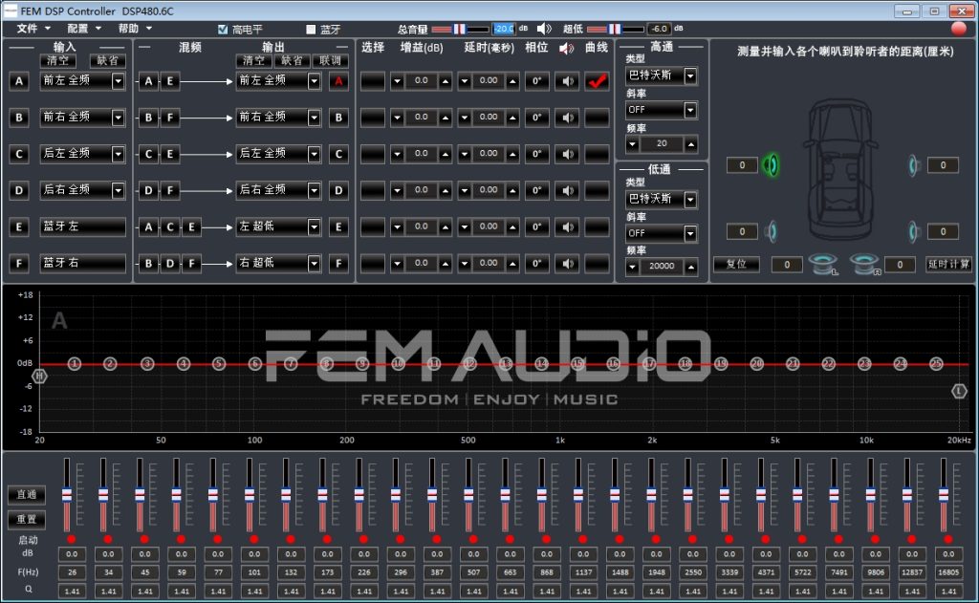Open output A 前左全频 dropdown

click(x=314, y=81)
